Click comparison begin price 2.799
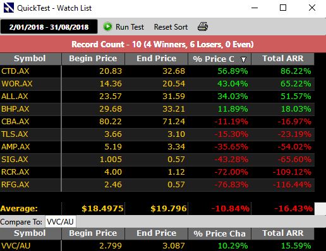 click(x=111, y=245)
